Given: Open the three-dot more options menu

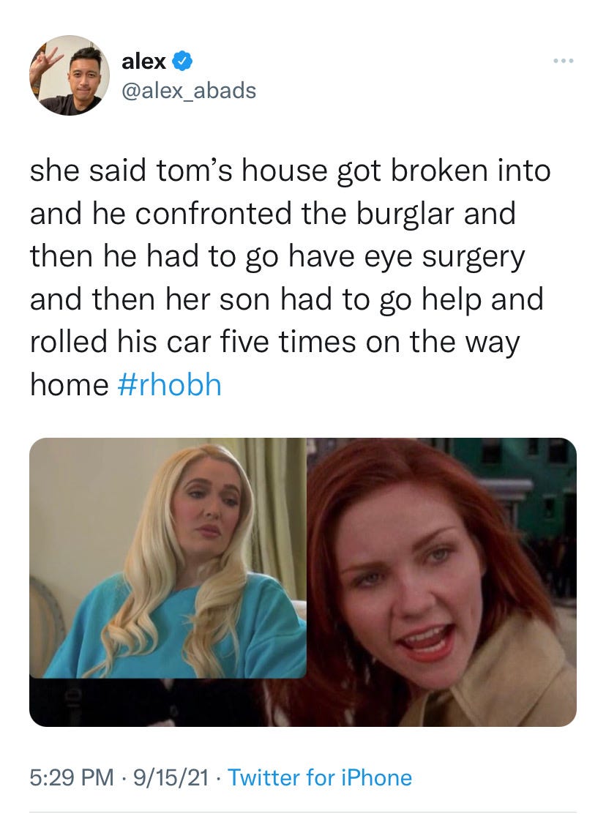Looking at the screenshot, I should point(564,61).
